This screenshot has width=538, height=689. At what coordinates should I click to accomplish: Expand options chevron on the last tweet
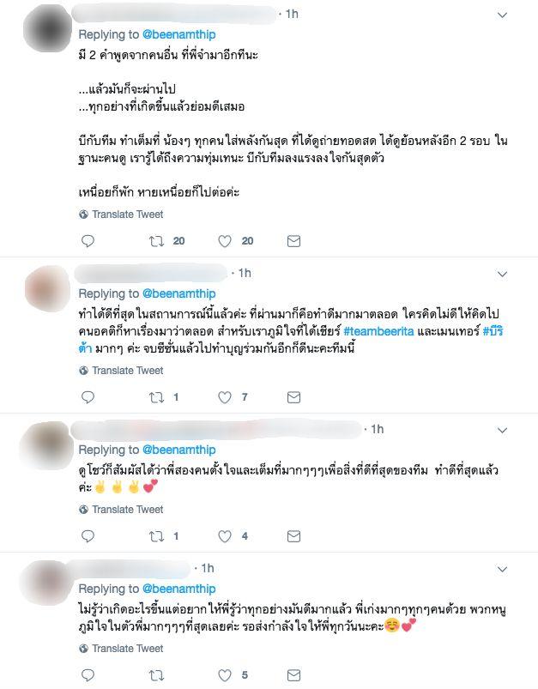click(x=502, y=570)
